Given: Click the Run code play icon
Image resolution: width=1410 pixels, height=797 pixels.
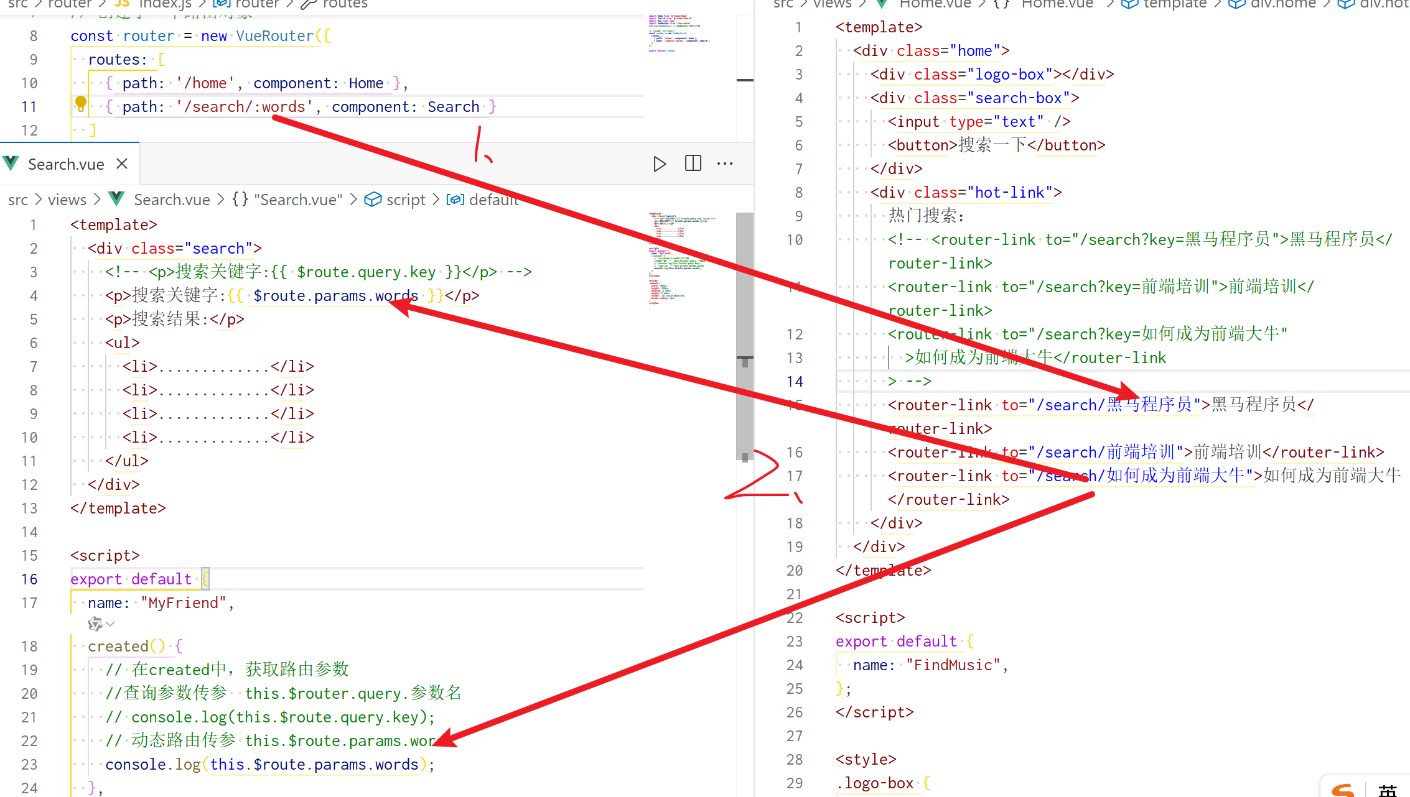Looking at the screenshot, I should pos(660,164).
